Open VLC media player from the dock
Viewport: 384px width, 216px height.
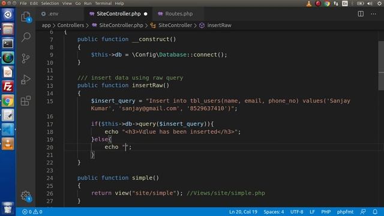tap(8, 144)
